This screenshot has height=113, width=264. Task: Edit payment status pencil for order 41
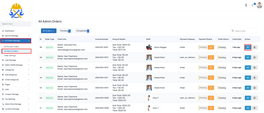click(211, 108)
